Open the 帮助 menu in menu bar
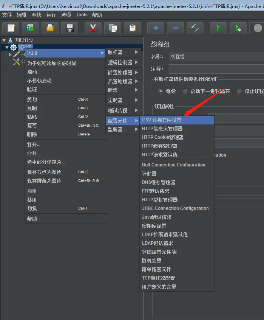Screen dimensions: 264x320 point(97,15)
